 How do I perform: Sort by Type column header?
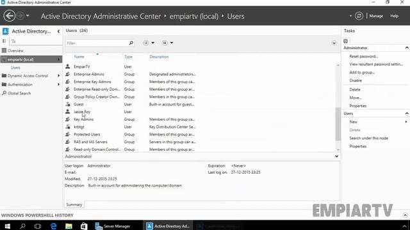pyautogui.click(x=128, y=57)
